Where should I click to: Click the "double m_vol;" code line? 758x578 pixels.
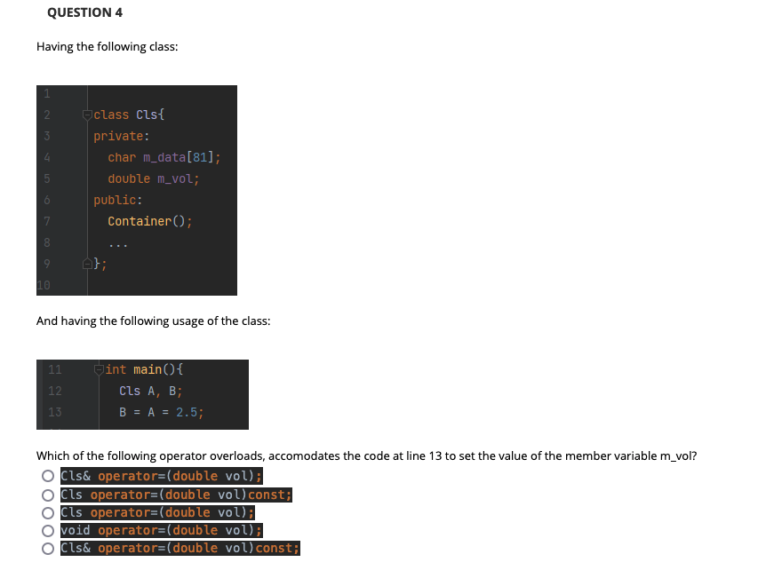(155, 178)
